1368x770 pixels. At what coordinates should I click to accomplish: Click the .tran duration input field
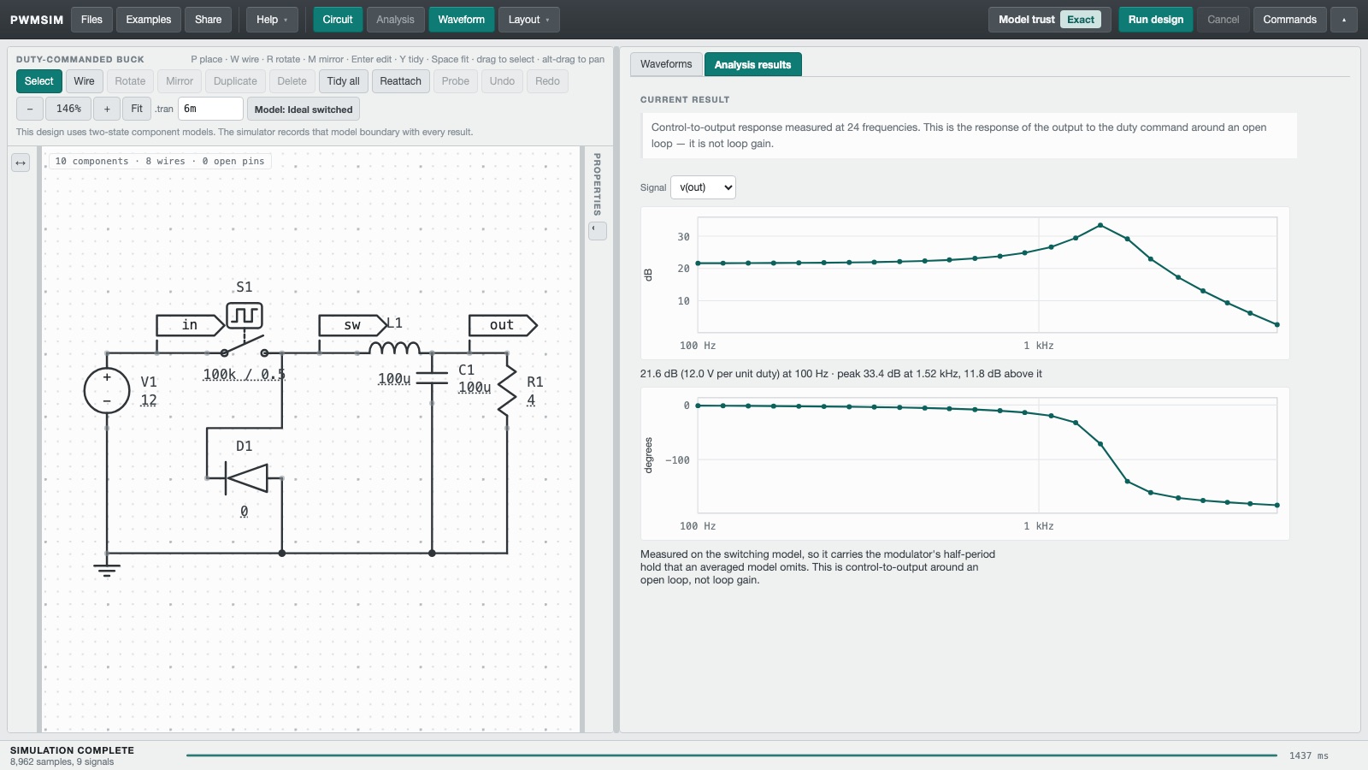210,109
